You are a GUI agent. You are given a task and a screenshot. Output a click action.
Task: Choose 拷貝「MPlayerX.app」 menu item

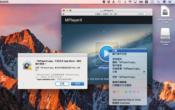click(x=128, y=77)
